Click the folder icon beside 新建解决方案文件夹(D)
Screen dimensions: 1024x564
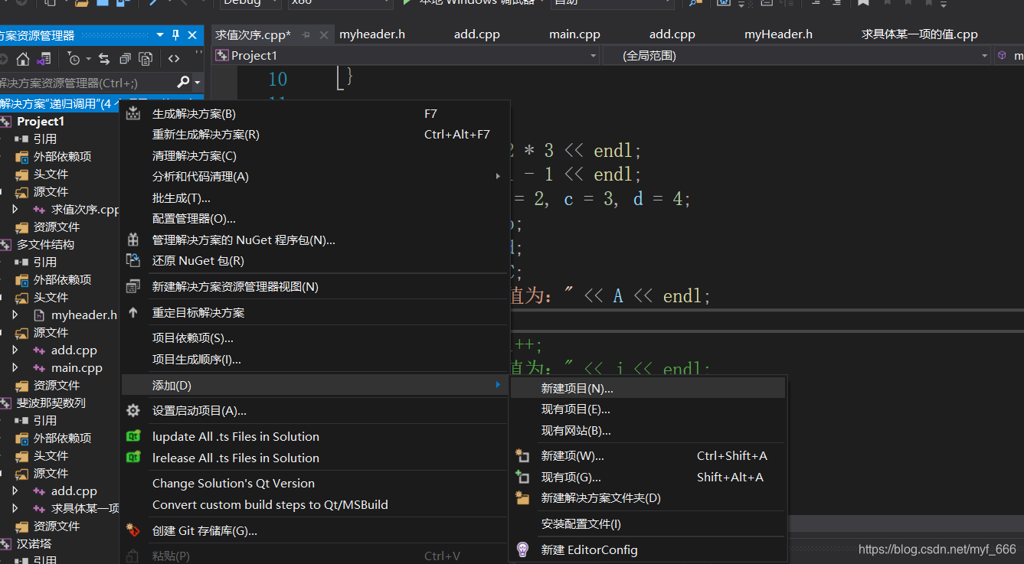click(x=522, y=497)
